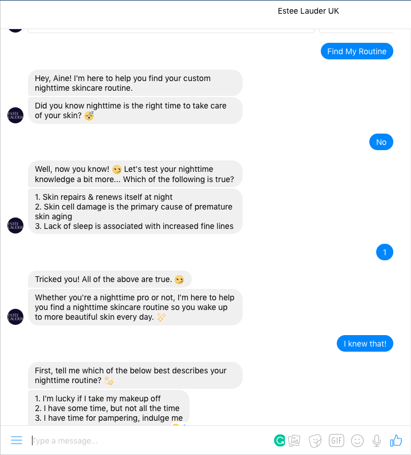Attach a photo using the image icon
This screenshot has height=455, width=411.
(x=295, y=440)
